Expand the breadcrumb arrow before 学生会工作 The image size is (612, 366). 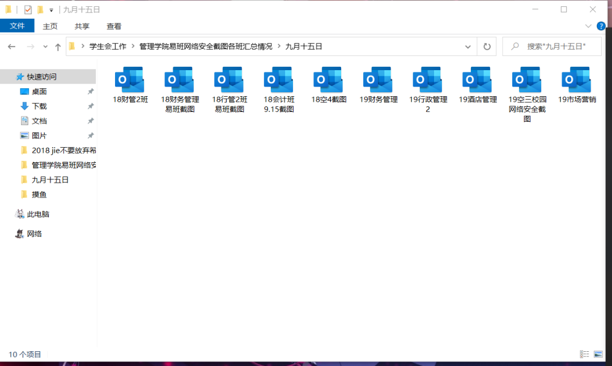pyautogui.click(x=83, y=46)
